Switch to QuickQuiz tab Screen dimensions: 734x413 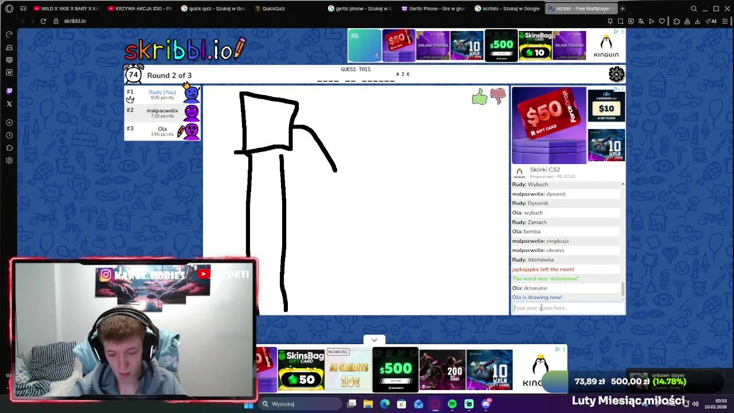[287, 9]
